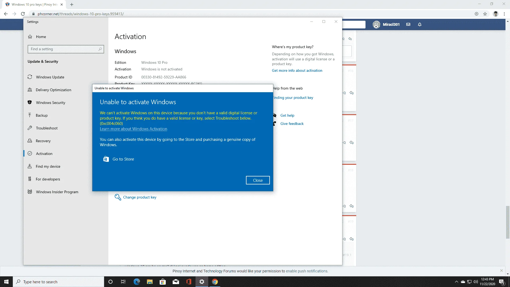Click Get help link
This screenshot has height=287, width=510.
coord(287,115)
